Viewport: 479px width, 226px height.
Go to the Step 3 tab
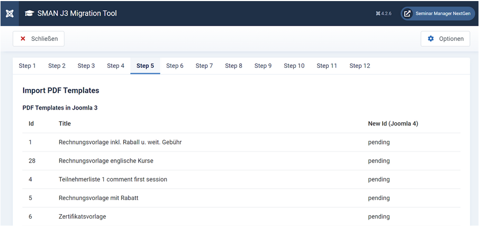86,66
